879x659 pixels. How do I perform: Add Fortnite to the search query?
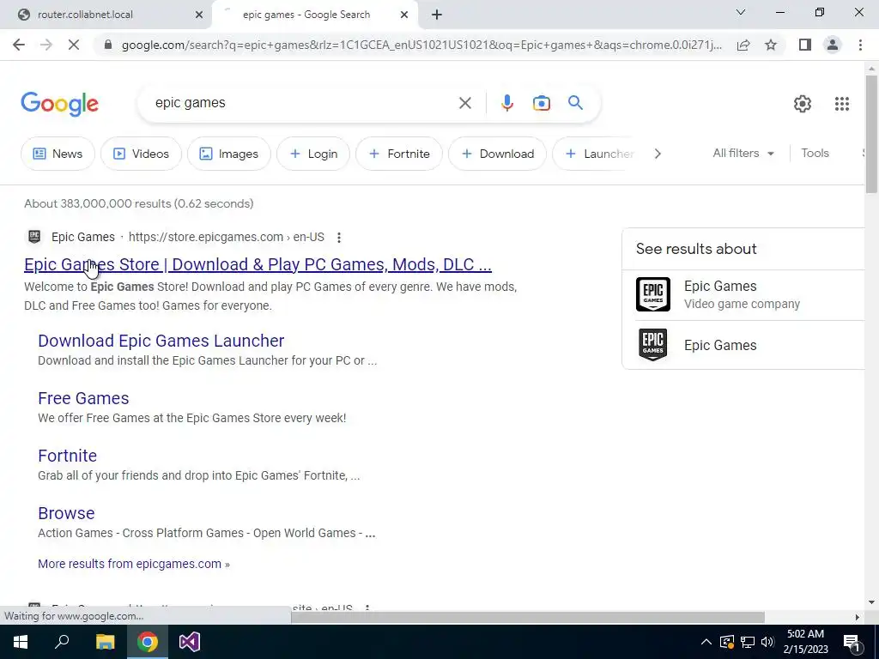point(399,154)
